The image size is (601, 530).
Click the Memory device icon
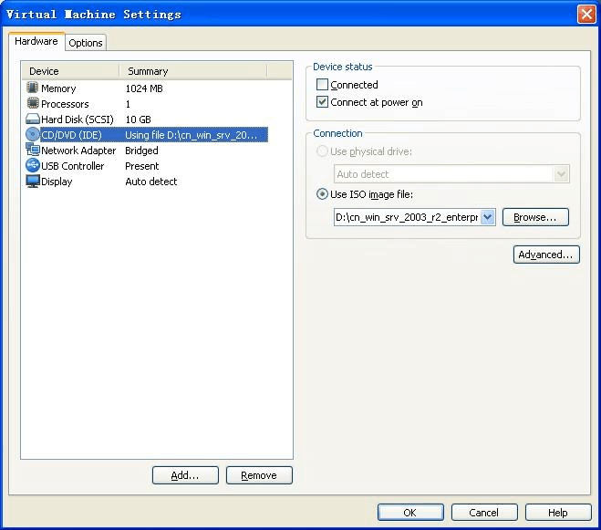point(33,88)
